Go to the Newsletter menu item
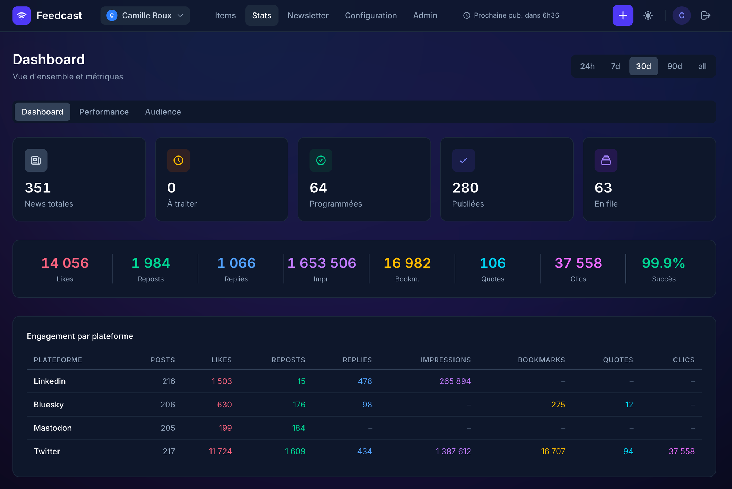This screenshot has width=732, height=489. pos(308,15)
